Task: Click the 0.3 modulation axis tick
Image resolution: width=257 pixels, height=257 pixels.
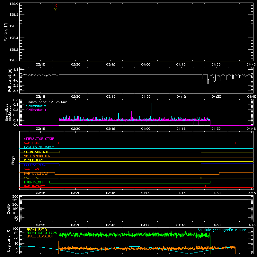Action: point(16,110)
